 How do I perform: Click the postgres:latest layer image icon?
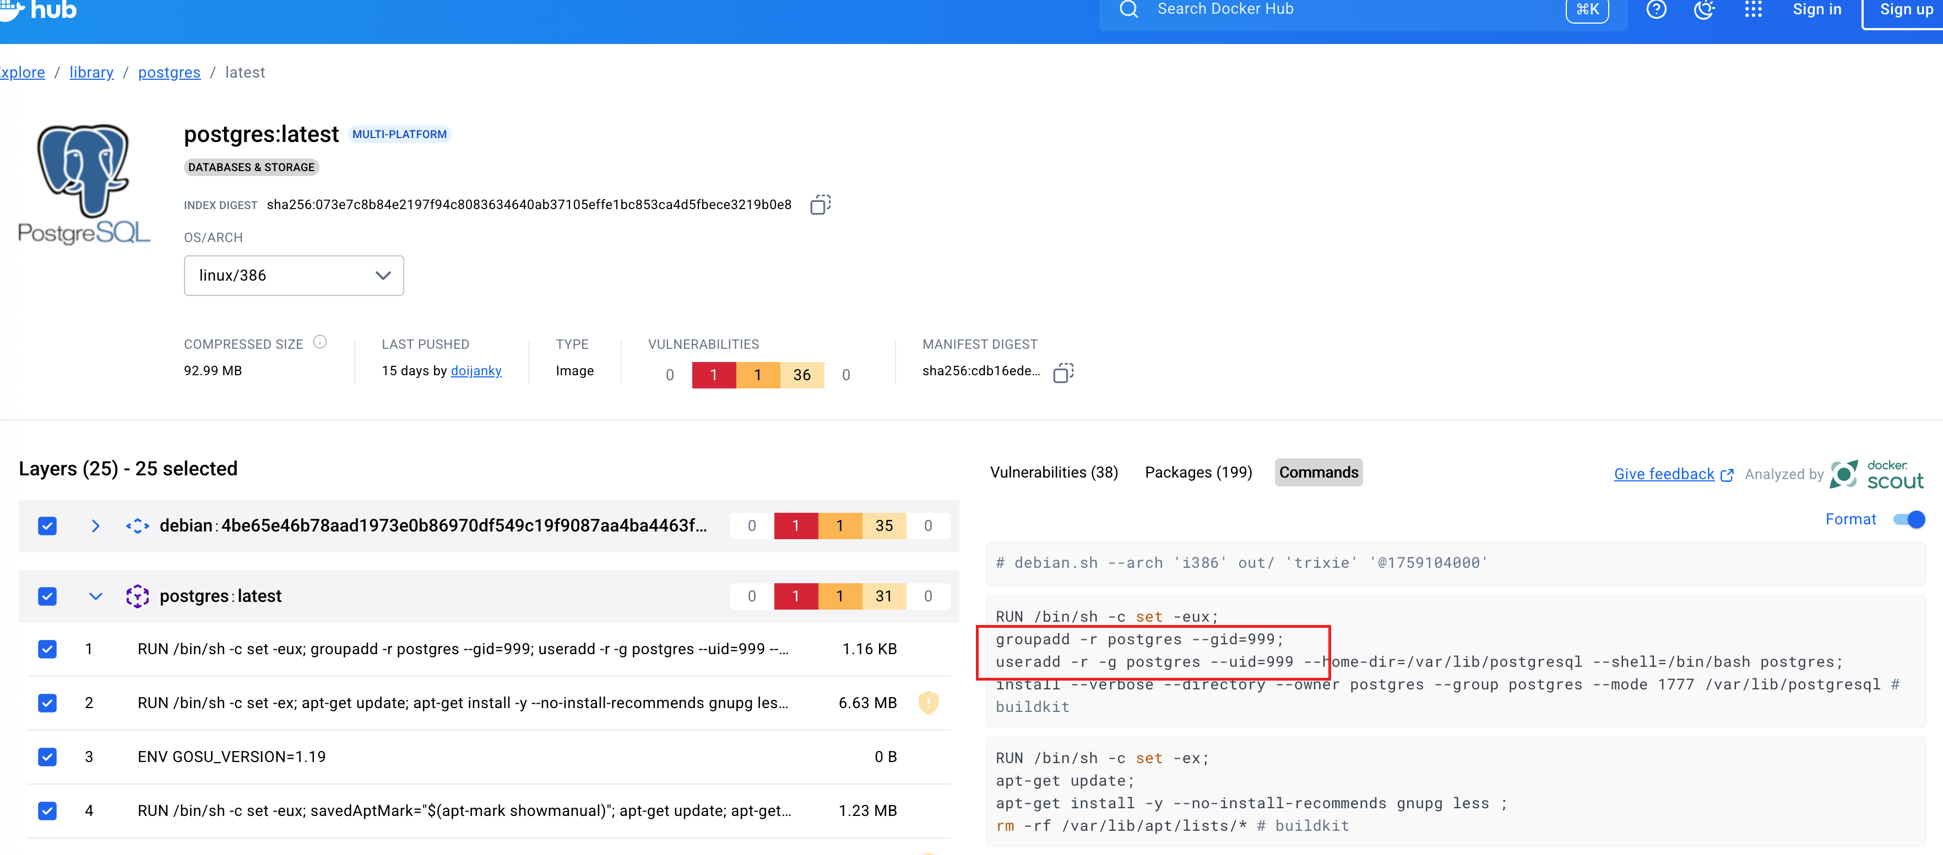point(137,596)
